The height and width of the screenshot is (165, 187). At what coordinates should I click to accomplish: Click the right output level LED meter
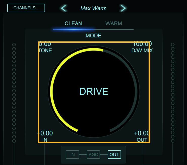point(173,93)
